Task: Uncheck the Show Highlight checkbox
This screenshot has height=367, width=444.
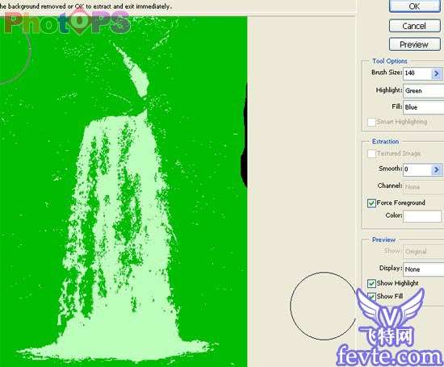Action: pyautogui.click(x=371, y=283)
